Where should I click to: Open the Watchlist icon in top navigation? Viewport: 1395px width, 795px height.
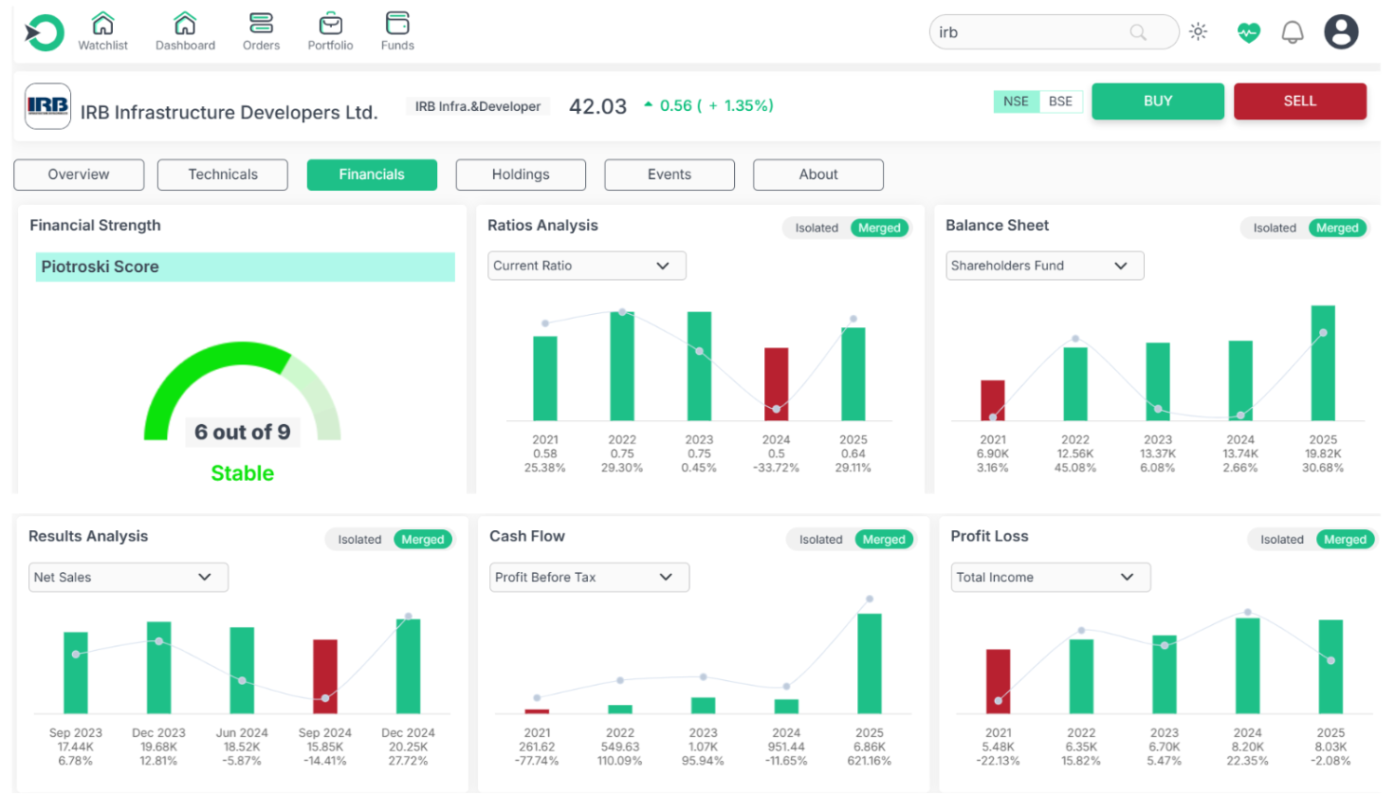coord(102,25)
